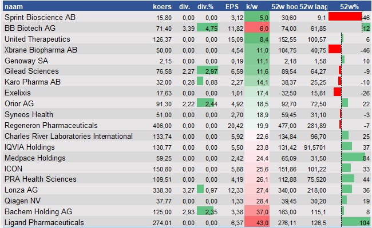Select the Sprint Bioscience AB row name

(x=40, y=17)
